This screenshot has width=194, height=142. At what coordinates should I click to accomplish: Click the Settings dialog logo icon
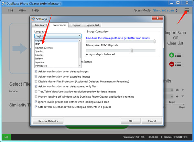pyautogui.click(x=33, y=19)
